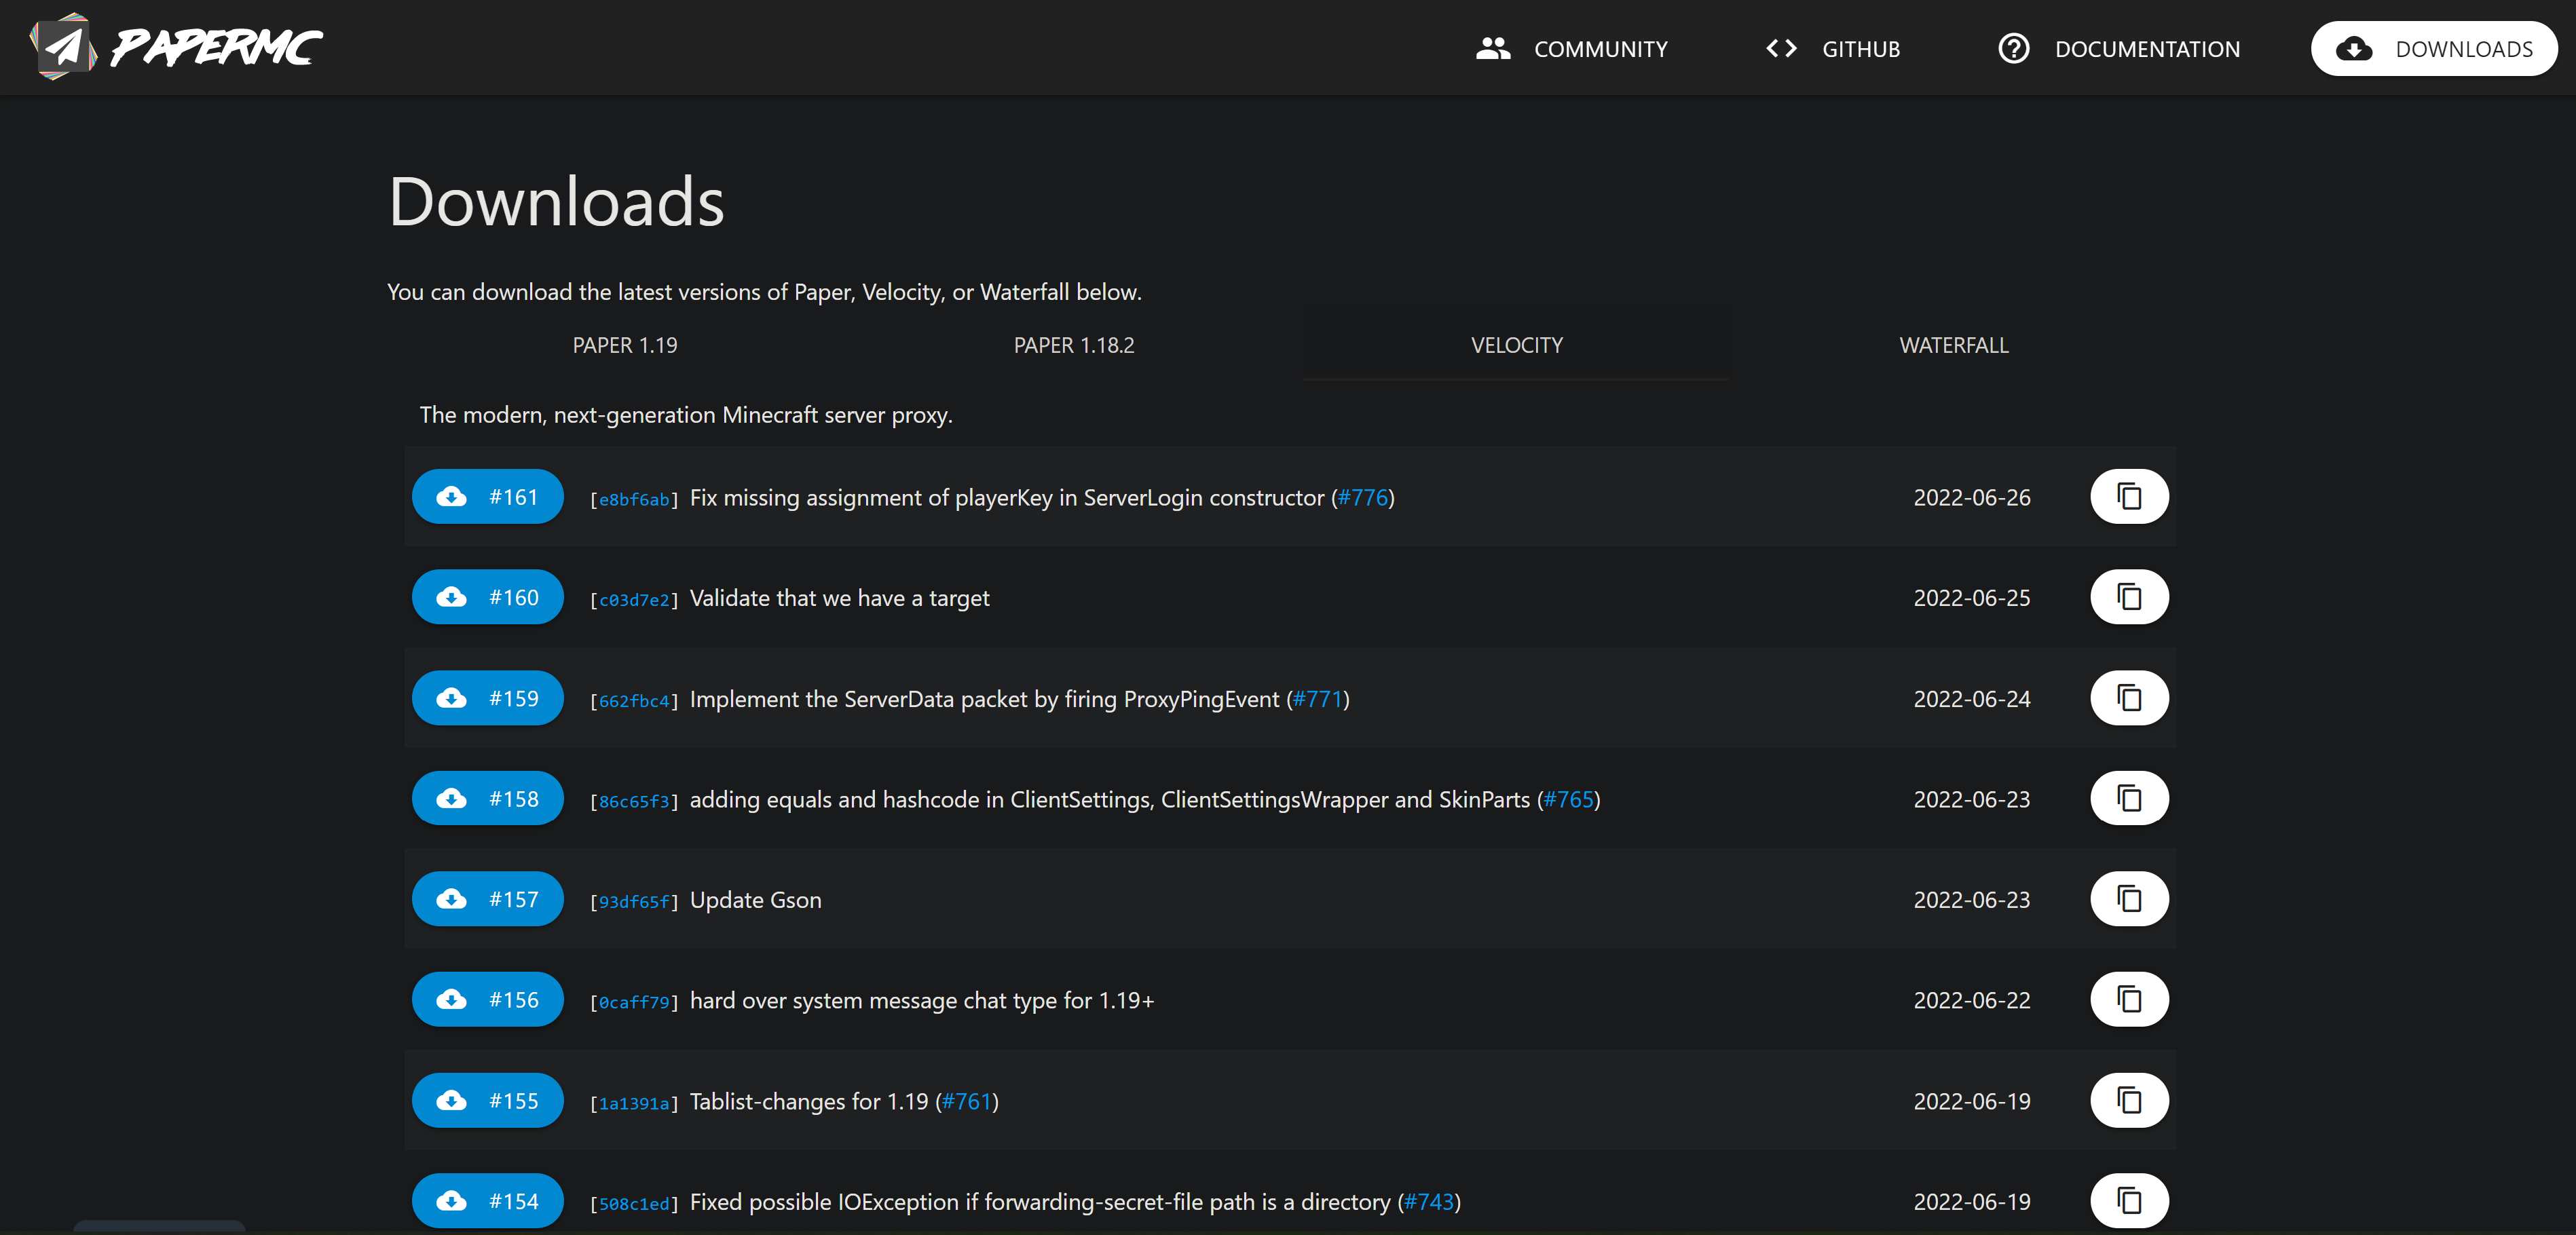Screen dimensions: 2576x1235
Task: Copy download link for build #158
Action: 2128,799
